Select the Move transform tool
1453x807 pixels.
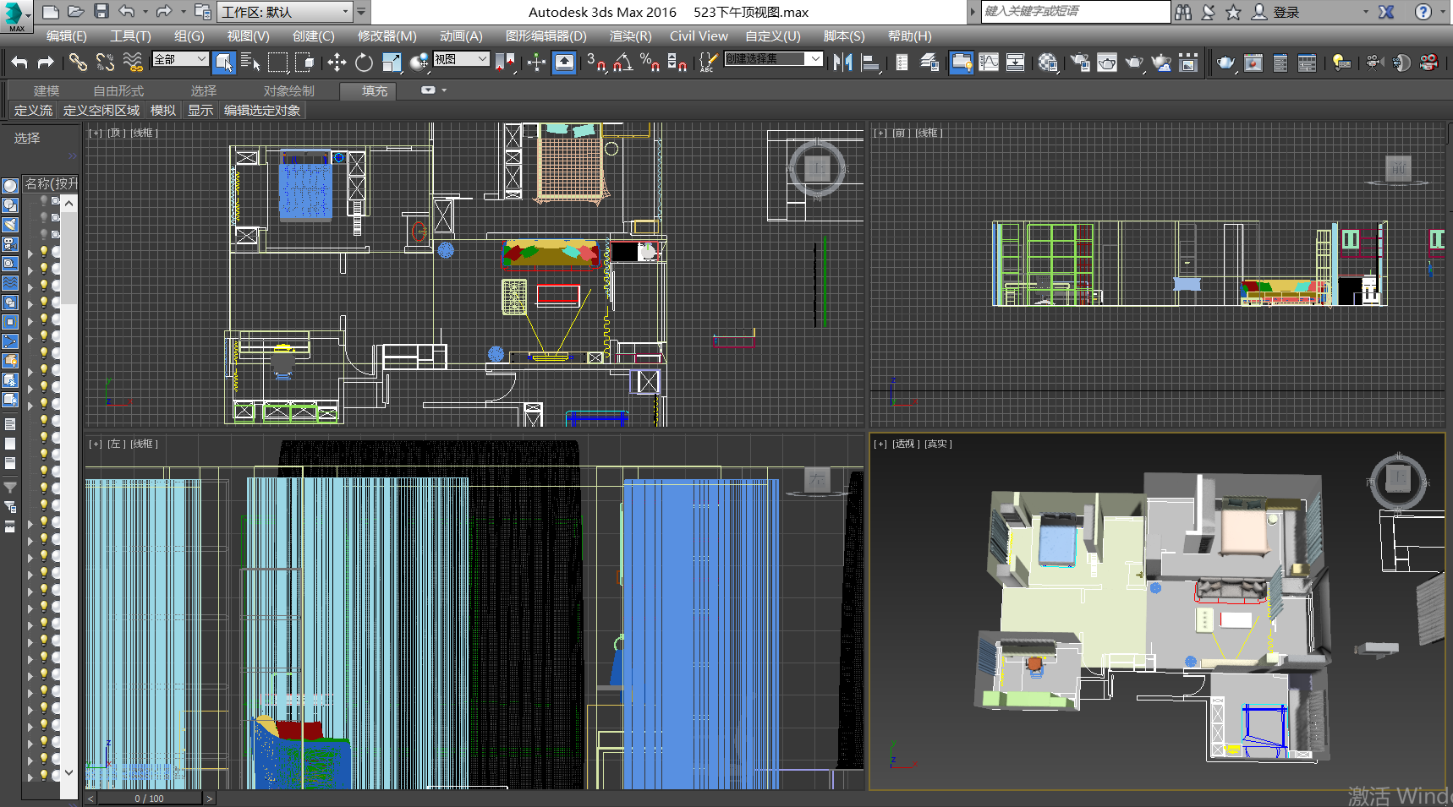click(x=337, y=63)
